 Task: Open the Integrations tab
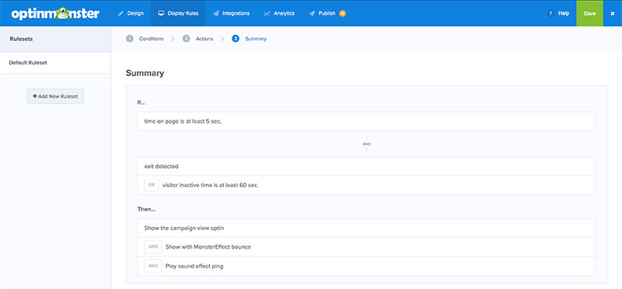(231, 13)
